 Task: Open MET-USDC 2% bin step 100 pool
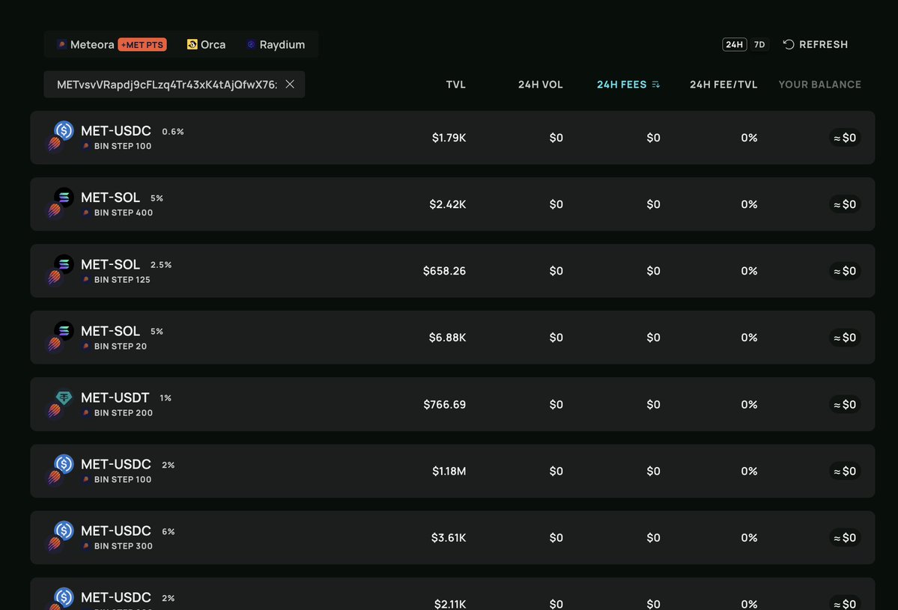(x=452, y=471)
